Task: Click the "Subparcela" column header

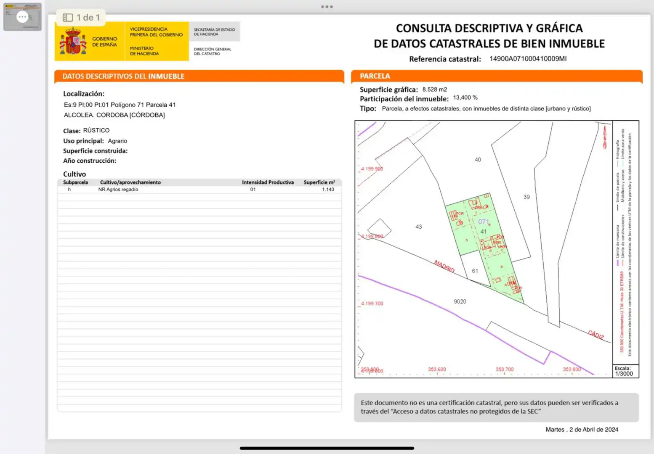Action: 75,182
